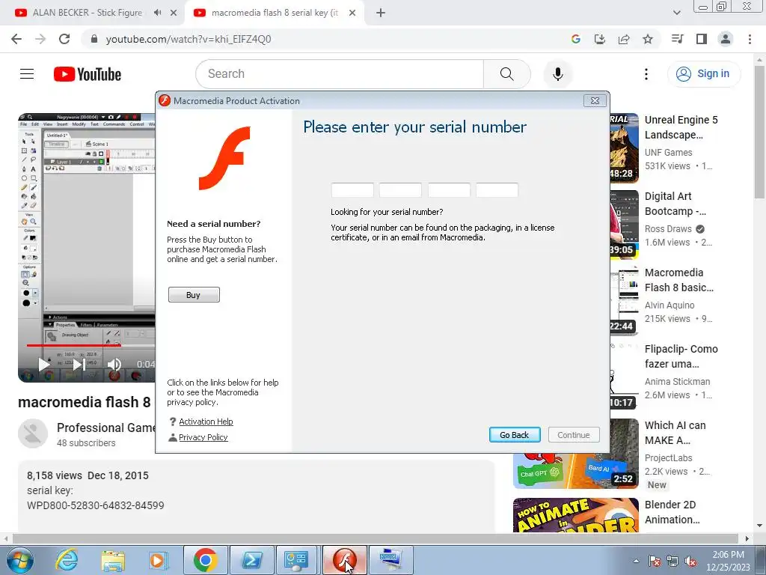Click the disabled Continue button
This screenshot has width=766, height=575.
coord(574,435)
